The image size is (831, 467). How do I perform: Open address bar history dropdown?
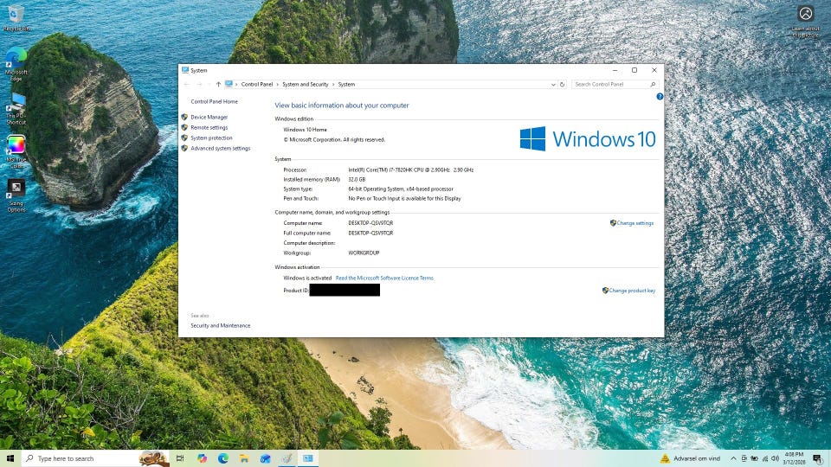click(x=553, y=84)
